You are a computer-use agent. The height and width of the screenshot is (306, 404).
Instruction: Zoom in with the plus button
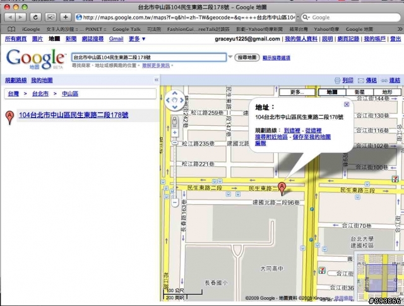tap(175, 133)
